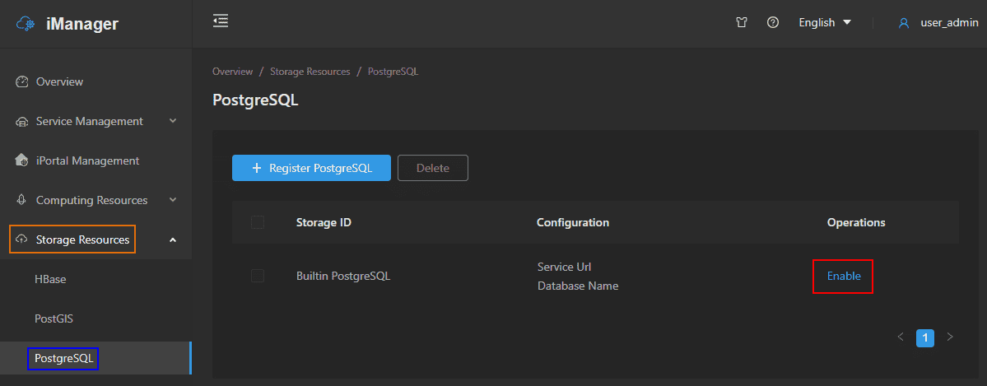
Task: Enable the Builtin PostgreSQL storage
Action: [x=844, y=276]
